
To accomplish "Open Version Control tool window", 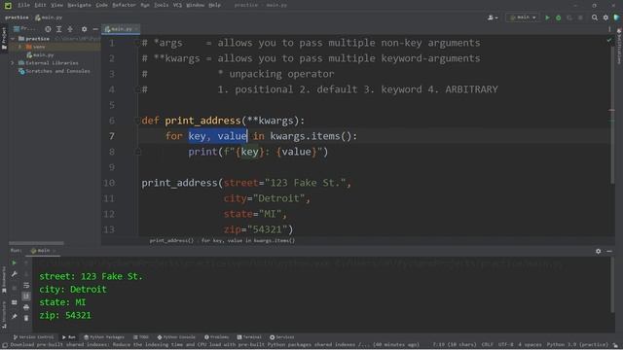I will click(33, 337).
